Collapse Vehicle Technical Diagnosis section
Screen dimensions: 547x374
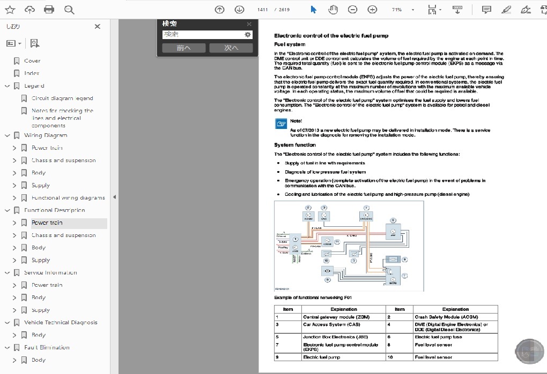click(x=8, y=323)
